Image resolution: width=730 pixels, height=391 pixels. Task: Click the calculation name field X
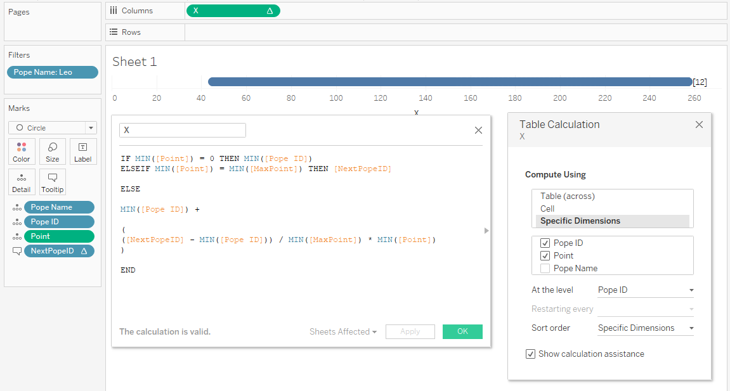point(183,130)
